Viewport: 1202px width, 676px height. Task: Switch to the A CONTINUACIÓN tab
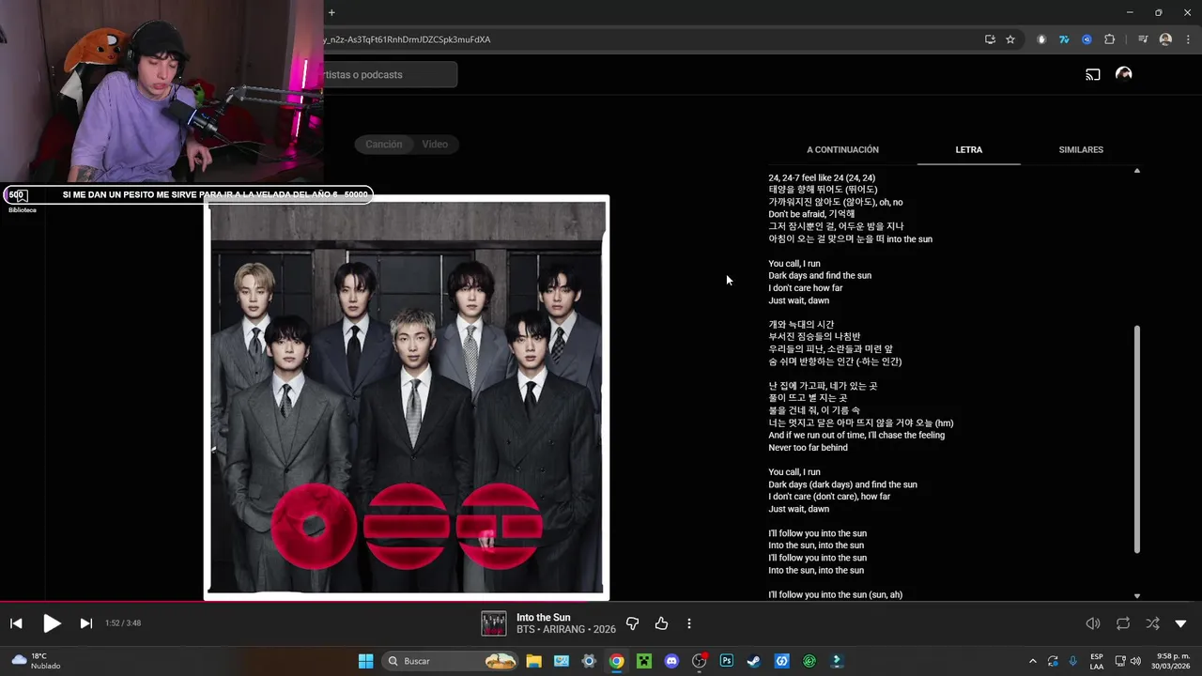[x=842, y=150]
